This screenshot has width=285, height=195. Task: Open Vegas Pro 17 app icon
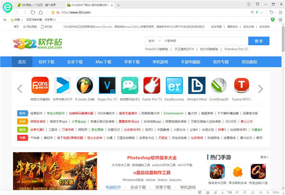point(107,85)
